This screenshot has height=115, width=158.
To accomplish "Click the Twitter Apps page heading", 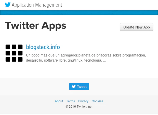I will pyautogui.click(x=35, y=25).
